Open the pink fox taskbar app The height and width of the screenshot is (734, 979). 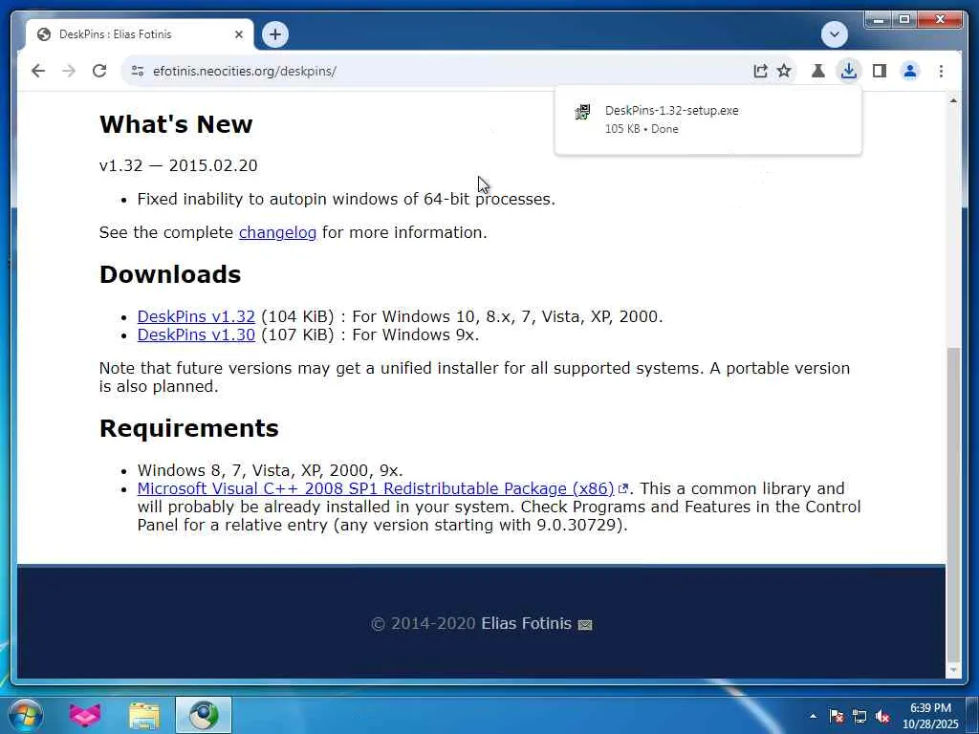(85, 715)
